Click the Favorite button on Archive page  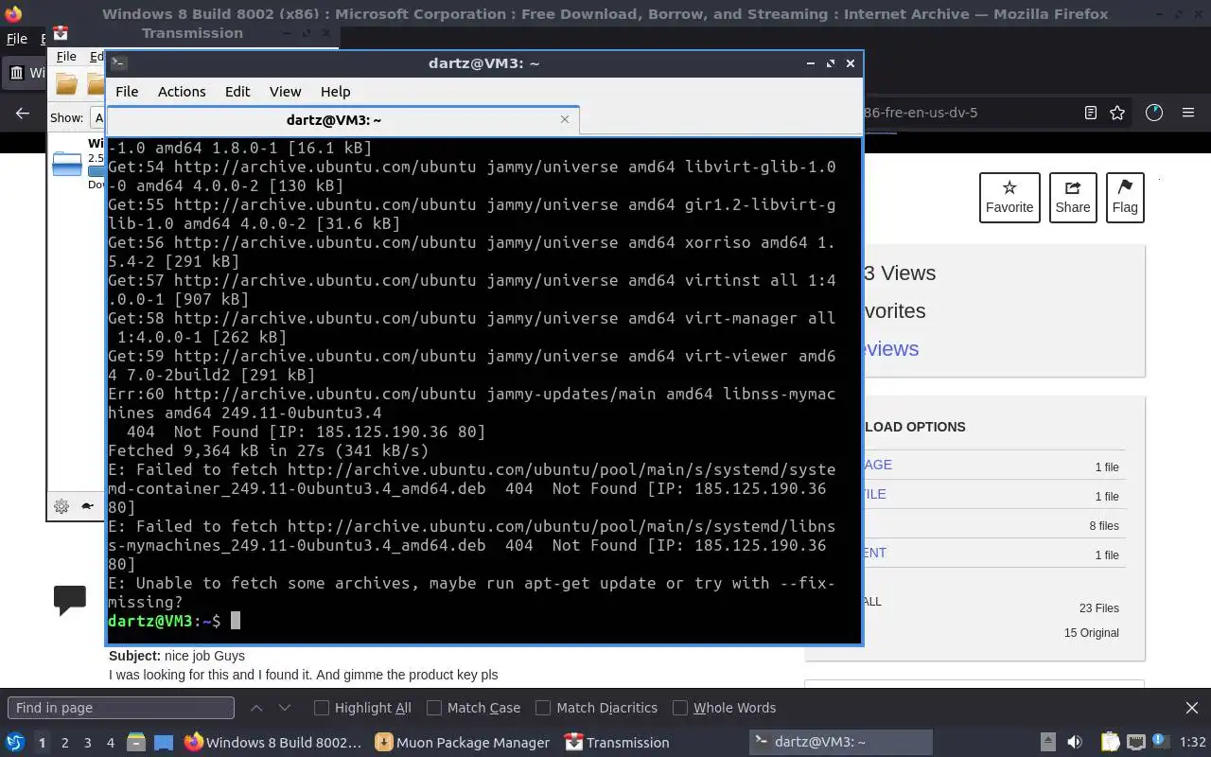(x=1009, y=198)
